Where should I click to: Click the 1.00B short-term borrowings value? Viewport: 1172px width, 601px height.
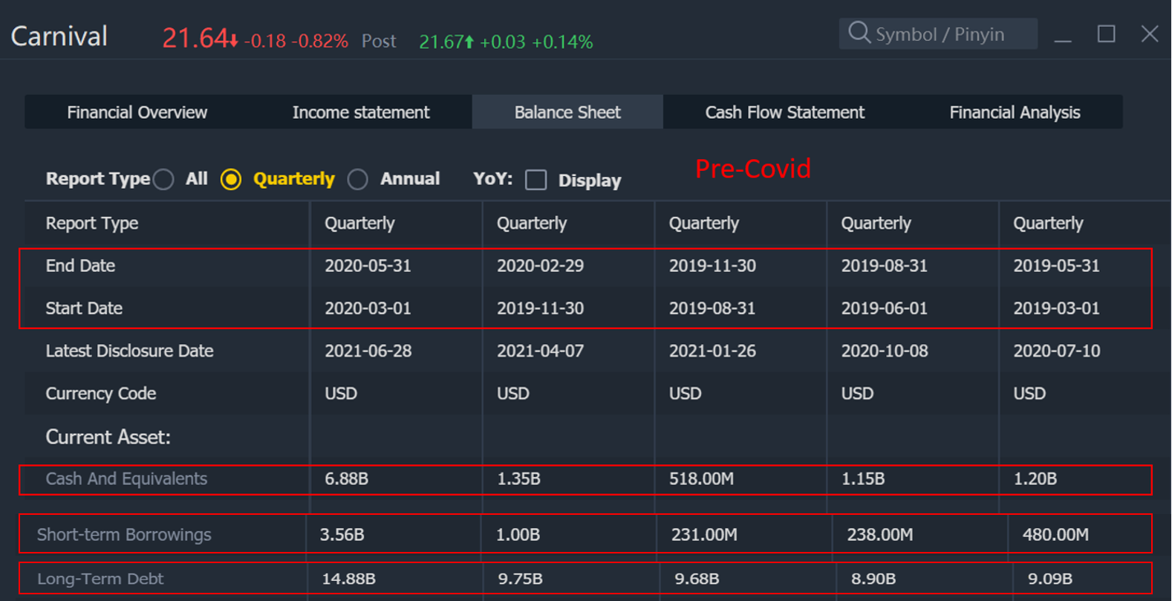point(518,535)
